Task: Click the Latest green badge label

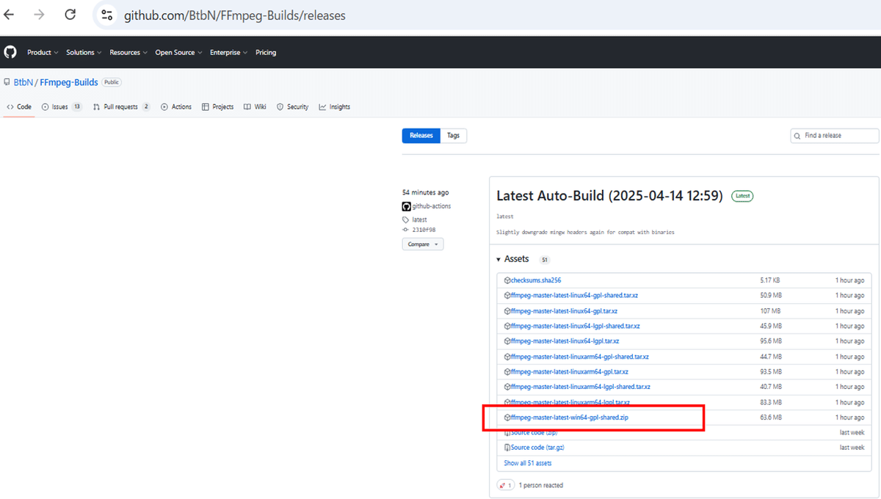Action: point(742,196)
